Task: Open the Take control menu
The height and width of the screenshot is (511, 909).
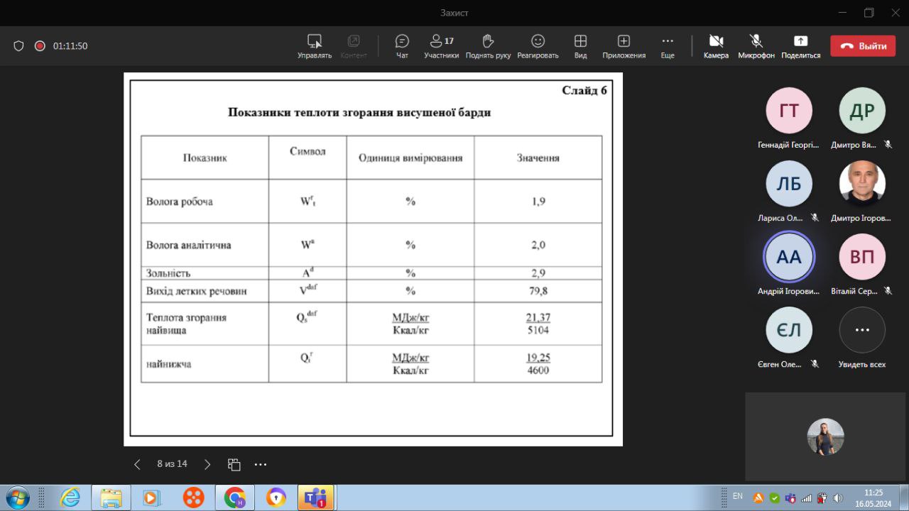Action: pyautogui.click(x=315, y=45)
